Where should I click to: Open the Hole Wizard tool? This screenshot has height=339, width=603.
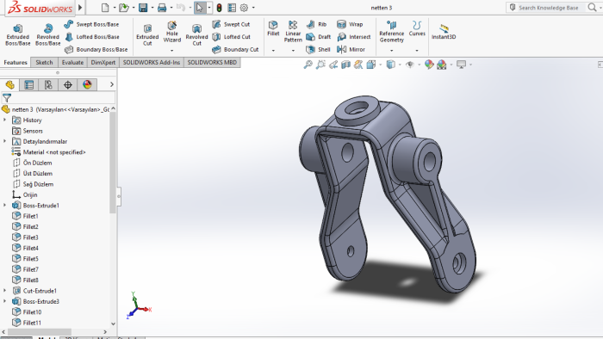tap(172, 32)
